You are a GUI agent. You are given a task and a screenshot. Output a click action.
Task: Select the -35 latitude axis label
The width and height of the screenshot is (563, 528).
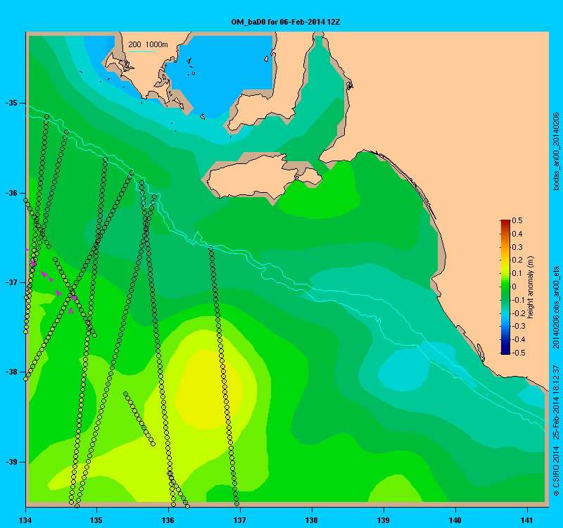click(11, 103)
